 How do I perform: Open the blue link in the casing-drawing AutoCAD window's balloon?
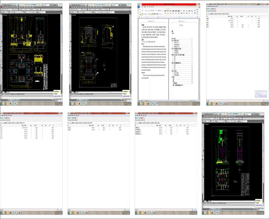(x=126, y=96)
